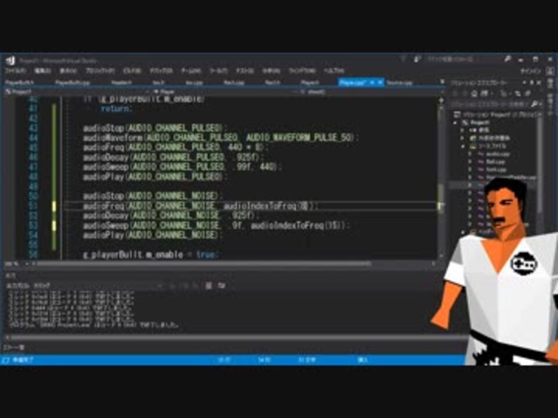This screenshot has height=418, width=558.
Task: Switch to the Header.h tab
Action: pyautogui.click(x=121, y=82)
